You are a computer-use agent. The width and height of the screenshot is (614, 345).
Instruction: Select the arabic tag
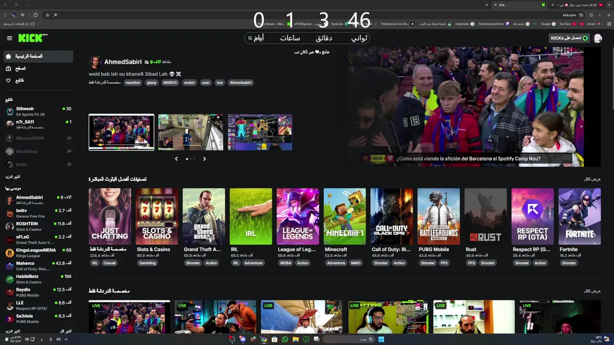click(189, 82)
